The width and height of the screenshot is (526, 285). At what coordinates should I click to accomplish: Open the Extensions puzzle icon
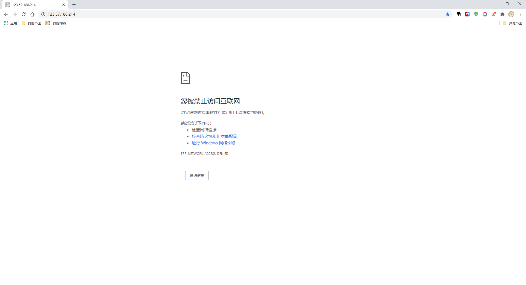pyautogui.click(x=502, y=14)
